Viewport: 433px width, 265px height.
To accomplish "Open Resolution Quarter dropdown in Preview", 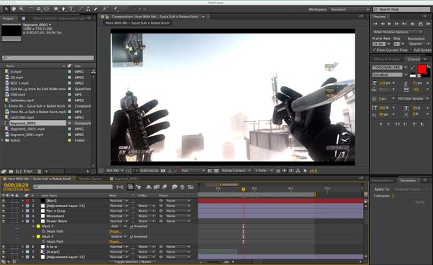I will pos(419,44).
